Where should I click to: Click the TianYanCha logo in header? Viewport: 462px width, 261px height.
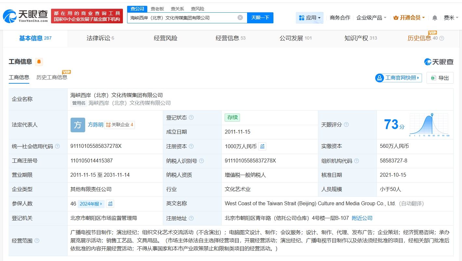coord(25,16)
